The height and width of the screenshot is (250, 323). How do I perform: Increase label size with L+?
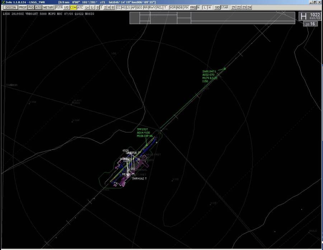(87, 8)
